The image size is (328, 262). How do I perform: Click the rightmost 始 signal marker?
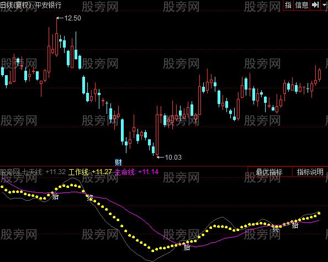[x=295, y=225]
